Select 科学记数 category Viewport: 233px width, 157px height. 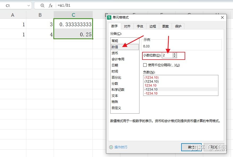pos(125,89)
